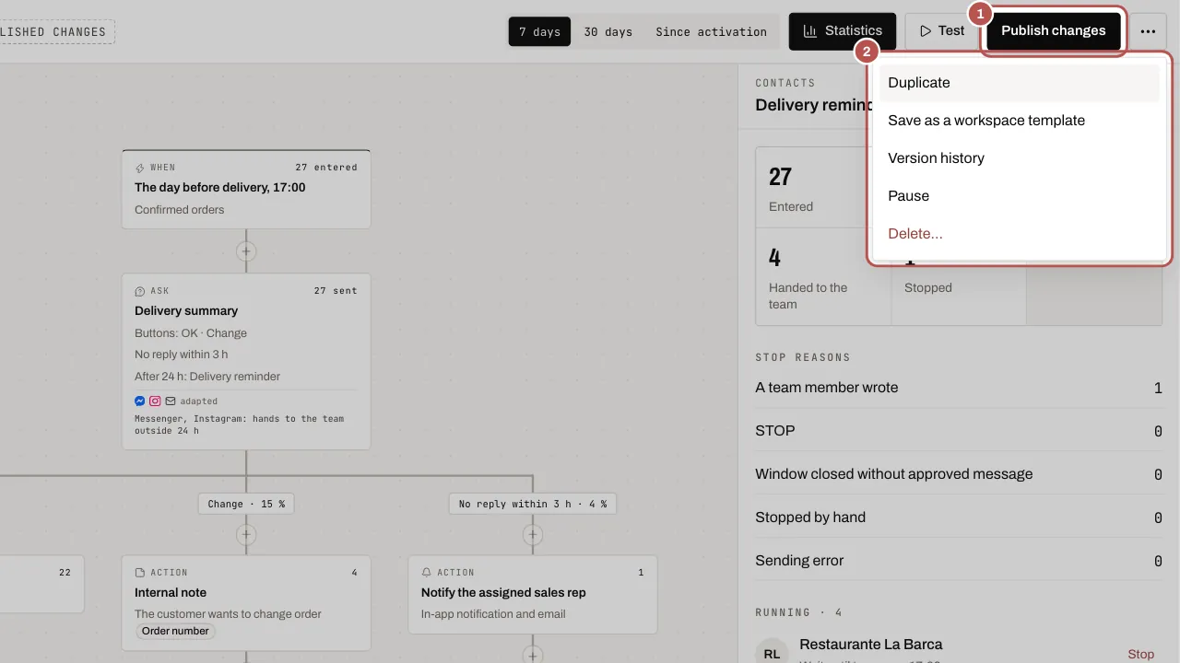Click the Instagram channel icon in Delivery summary

tap(155, 401)
